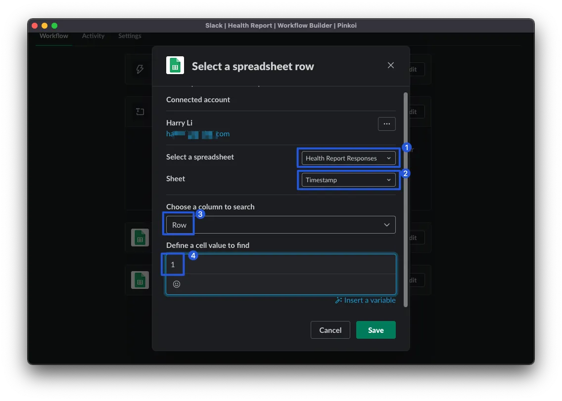The width and height of the screenshot is (562, 401).
Task: Click the green Save button
Action: (x=375, y=330)
